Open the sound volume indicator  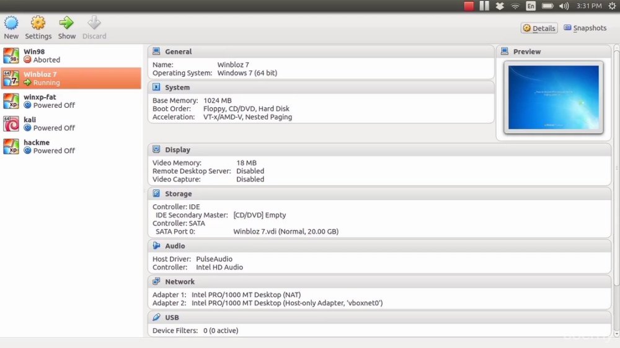click(x=564, y=6)
